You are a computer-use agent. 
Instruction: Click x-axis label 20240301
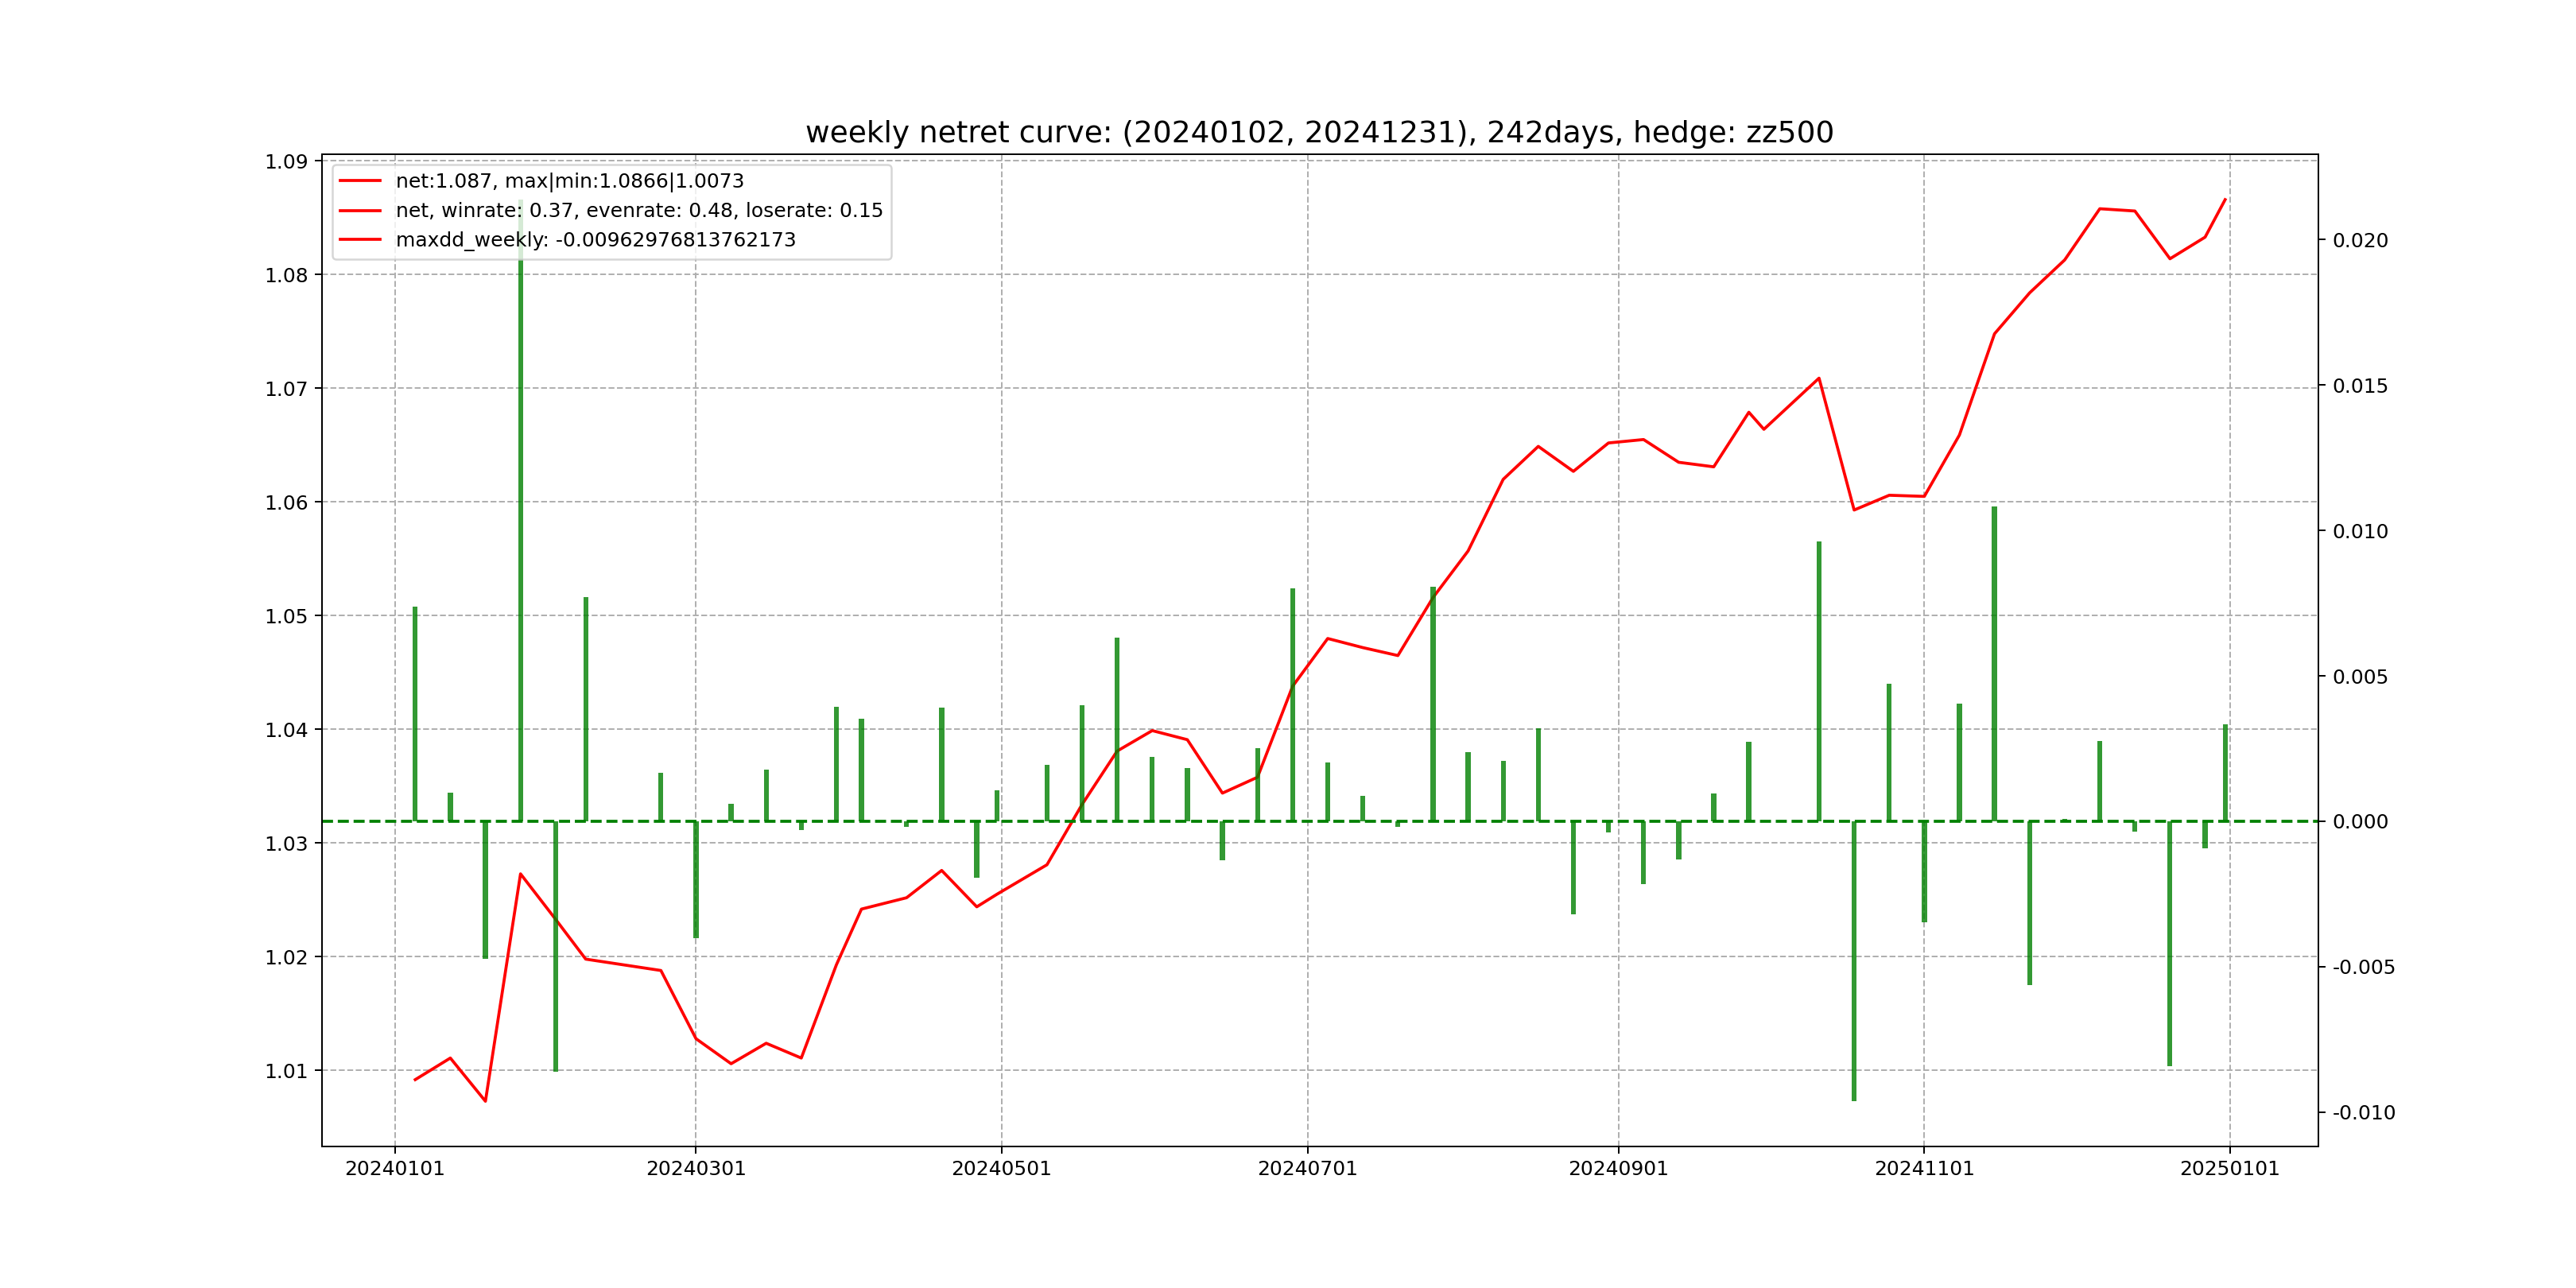point(696,1169)
